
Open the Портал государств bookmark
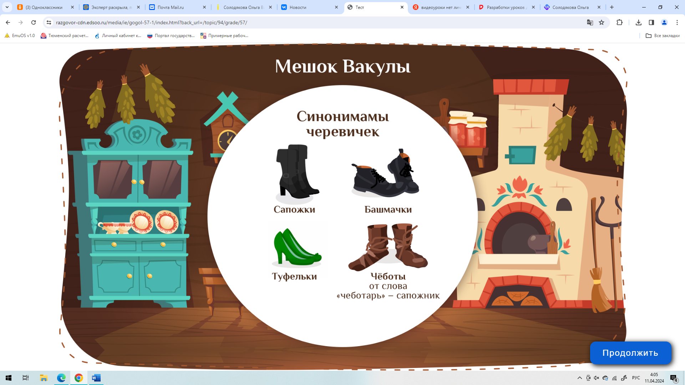(x=171, y=36)
